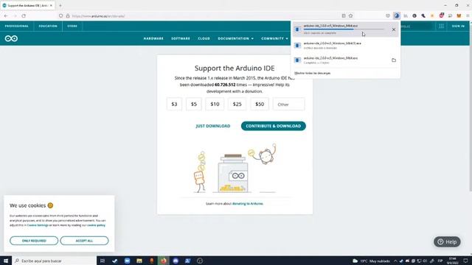Open the STORE top menu item

[x=72, y=26]
